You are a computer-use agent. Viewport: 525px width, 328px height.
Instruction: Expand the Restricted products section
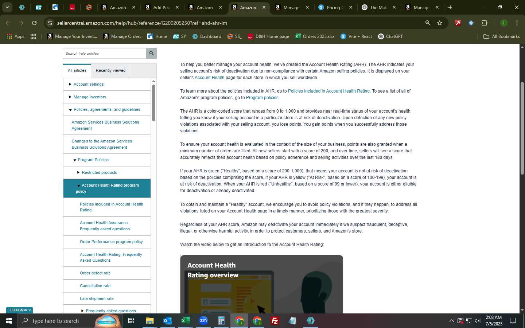pos(78,172)
